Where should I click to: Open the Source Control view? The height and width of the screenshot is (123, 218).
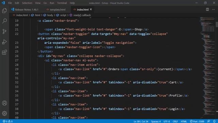pyautogui.click(x=4, y=31)
